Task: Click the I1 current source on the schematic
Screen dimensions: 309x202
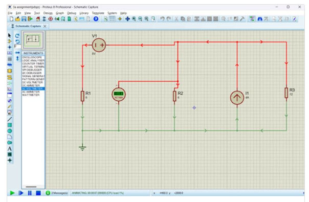Action: point(237,98)
